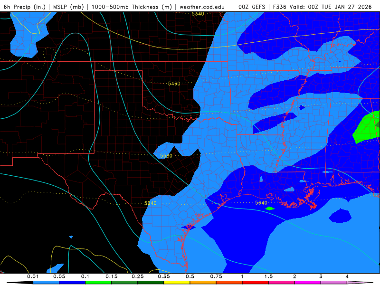The height and width of the screenshot is (285, 380).
Task: Pick the light orange 0.5–0.75 legend swatch
Action: [203, 283]
